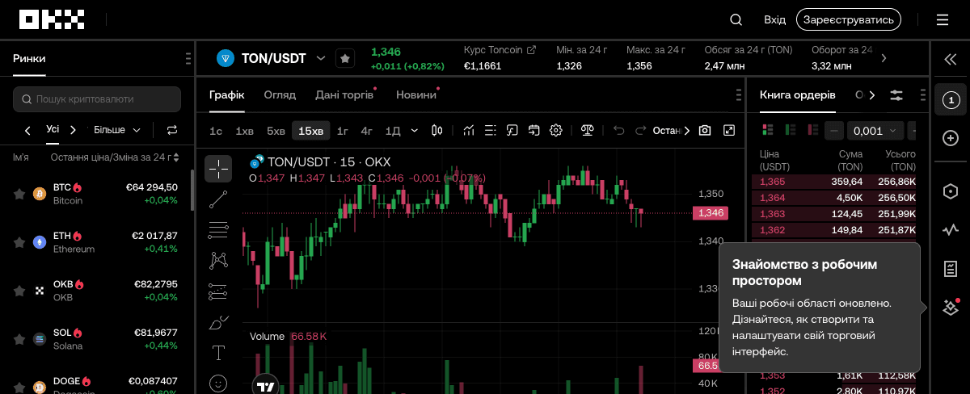Screen dimensions: 970x394
Task: Click the minus precision stepper button
Action: coord(835,130)
